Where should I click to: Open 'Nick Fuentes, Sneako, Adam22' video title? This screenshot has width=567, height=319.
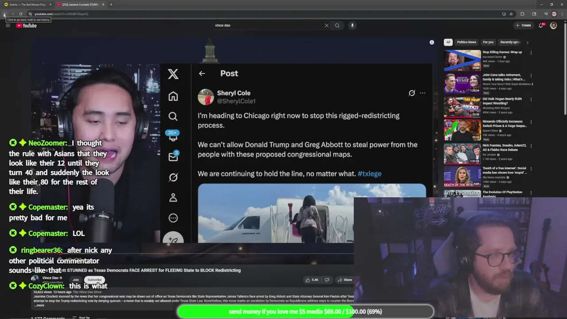coord(505,147)
